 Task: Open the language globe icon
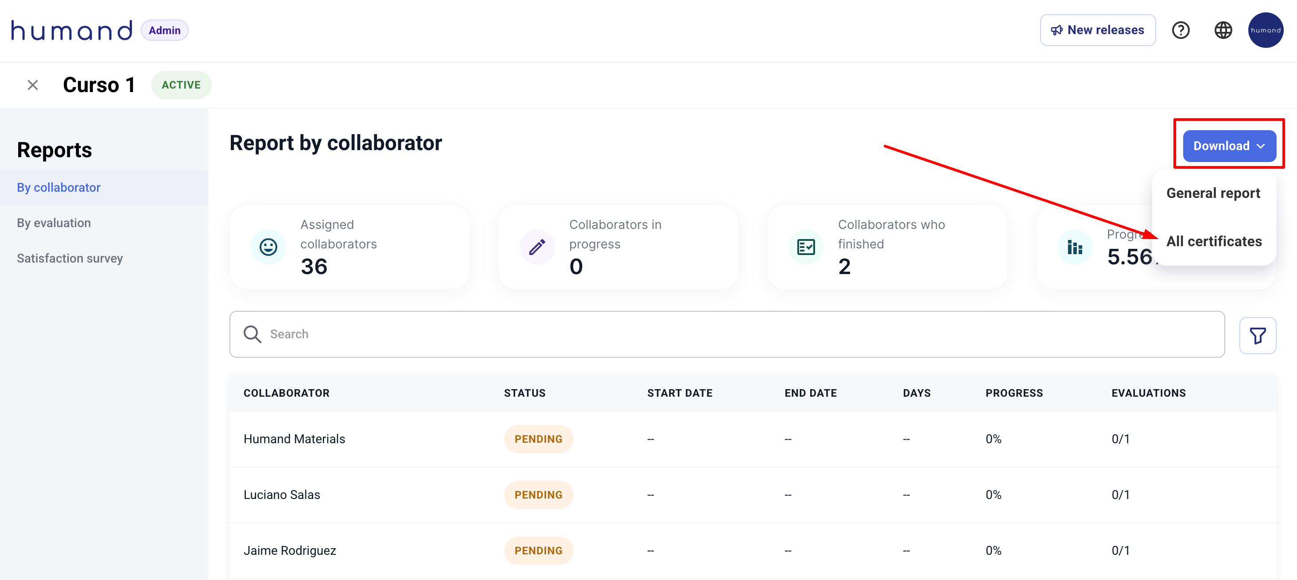1223,30
